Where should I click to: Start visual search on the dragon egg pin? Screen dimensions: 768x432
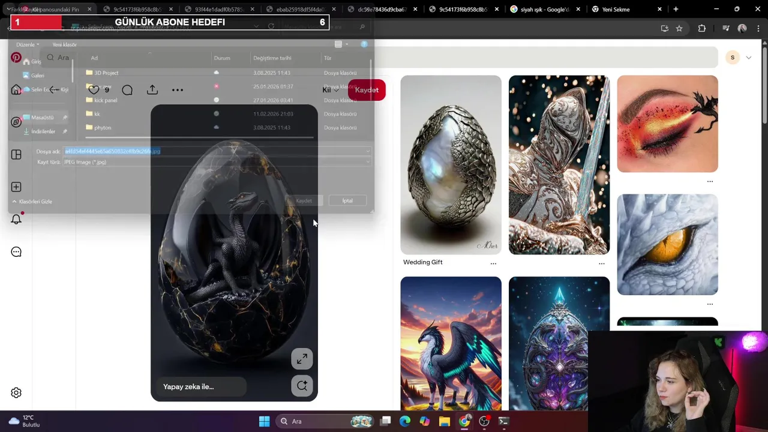click(x=302, y=386)
